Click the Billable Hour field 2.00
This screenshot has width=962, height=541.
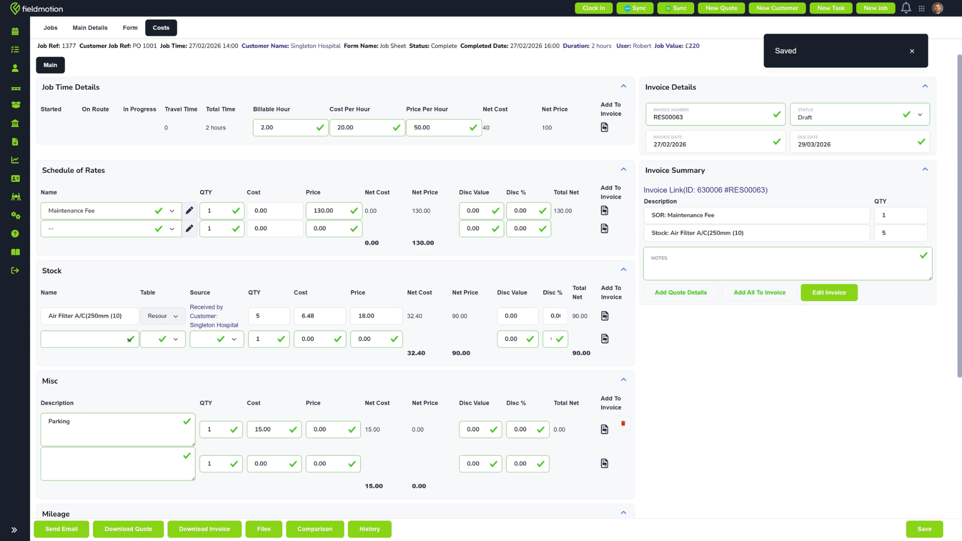pos(290,128)
